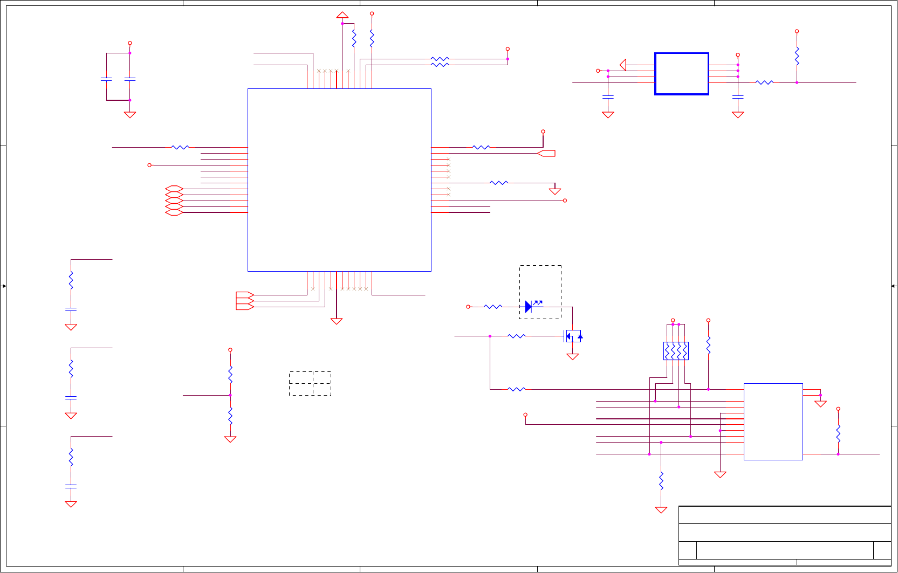The width and height of the screenshot is (898, 573).
Task: Click the off-page connector right of central IC
Action: pos(546,154)
